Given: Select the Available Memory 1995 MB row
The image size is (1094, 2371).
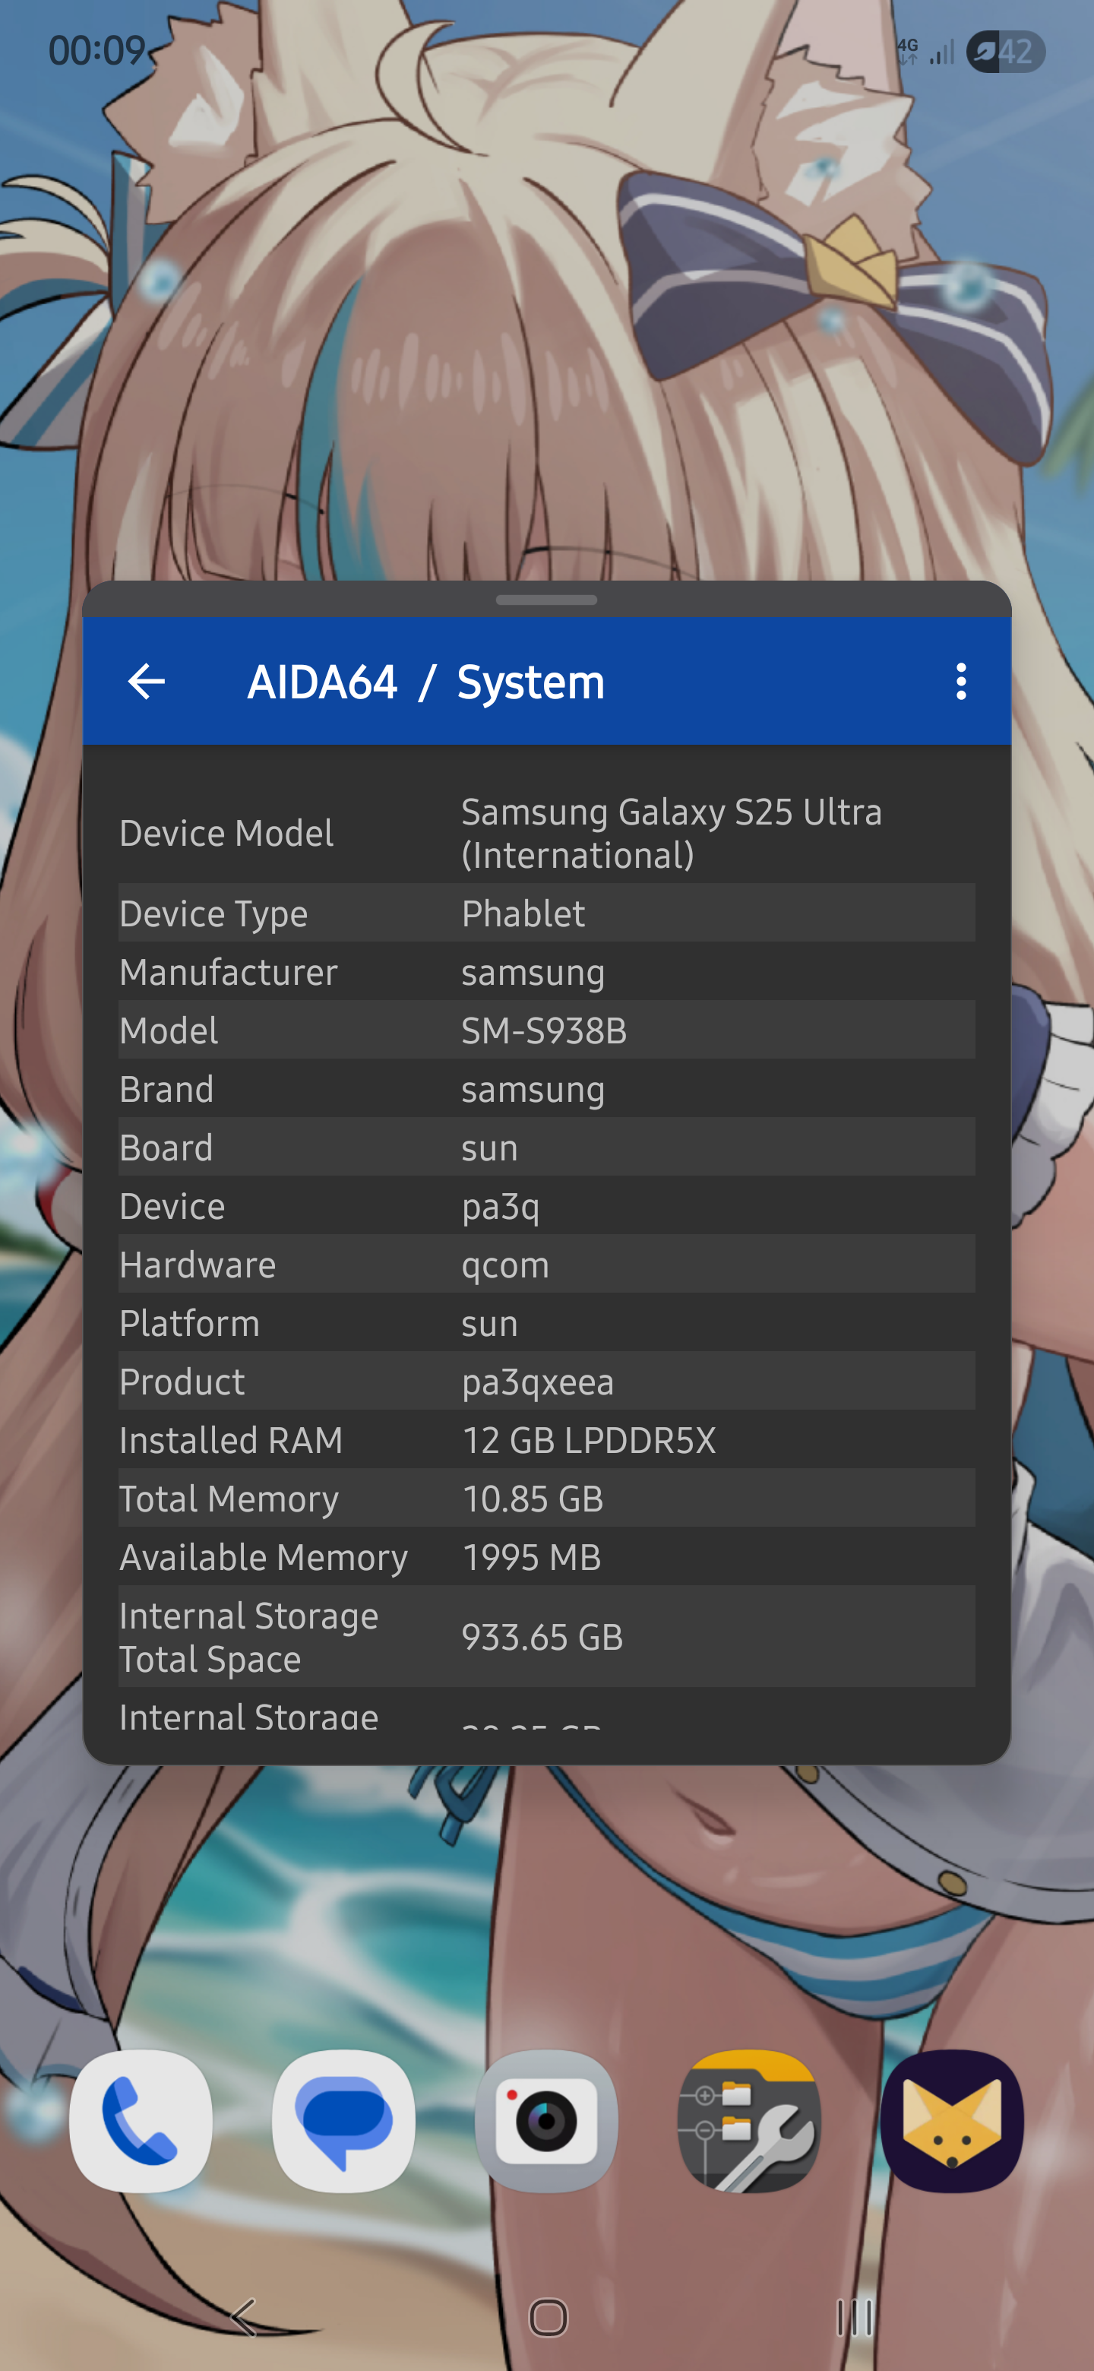Looking at the screenshot, I should [546, 1556].
